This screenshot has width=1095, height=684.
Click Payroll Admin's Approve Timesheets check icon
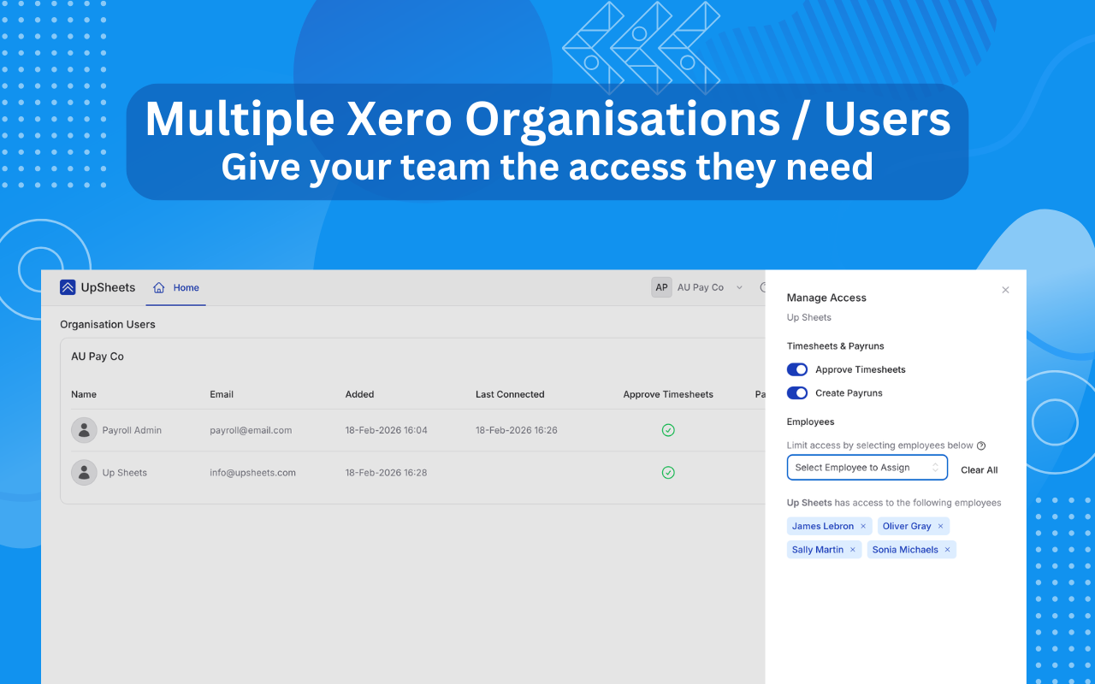coord(668,430)
